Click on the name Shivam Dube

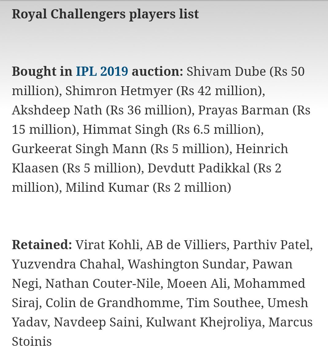(x=226, y=71)
